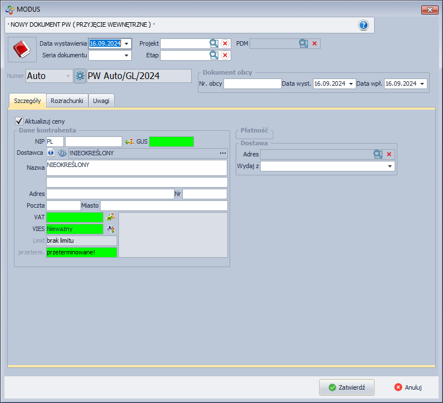Click the Anuluj button
443x403 pixels.
pos(408,387)
